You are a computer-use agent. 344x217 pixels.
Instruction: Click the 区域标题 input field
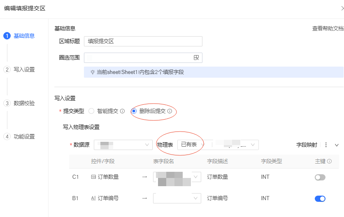tap(143, 42)
